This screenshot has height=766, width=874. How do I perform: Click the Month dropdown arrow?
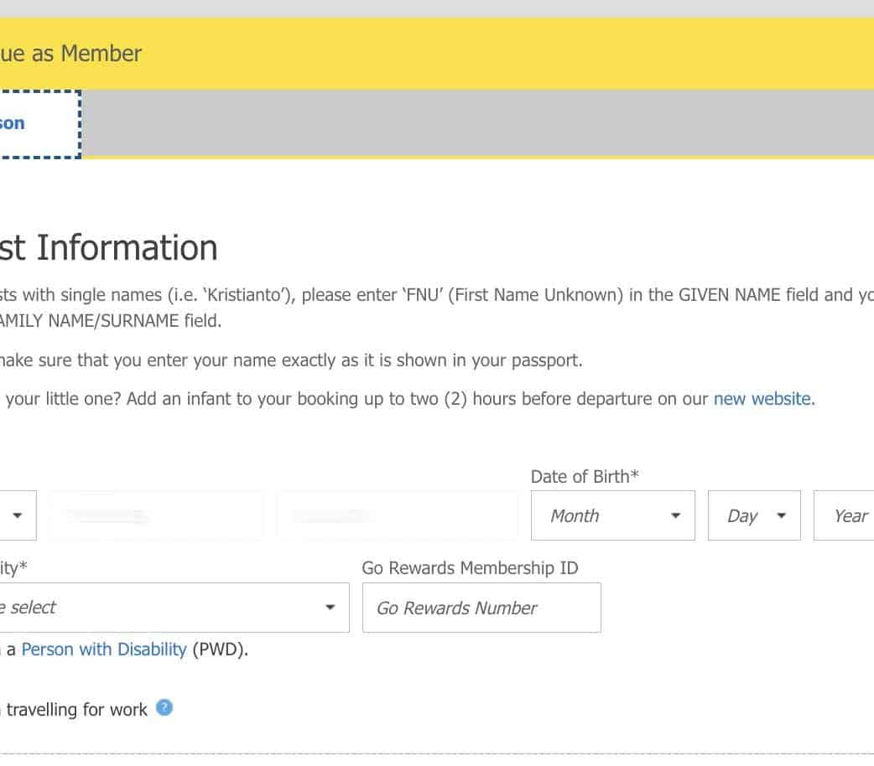pyautogui.click(x=675, y=516)
